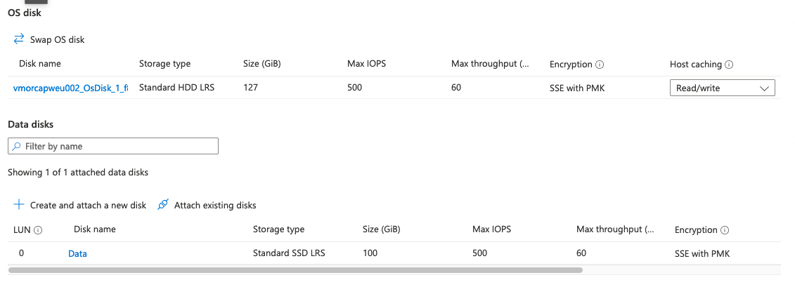Open the Host caching Read/write dropdown
This screenshot has height=294, width=795.
(x=722, y=88)
